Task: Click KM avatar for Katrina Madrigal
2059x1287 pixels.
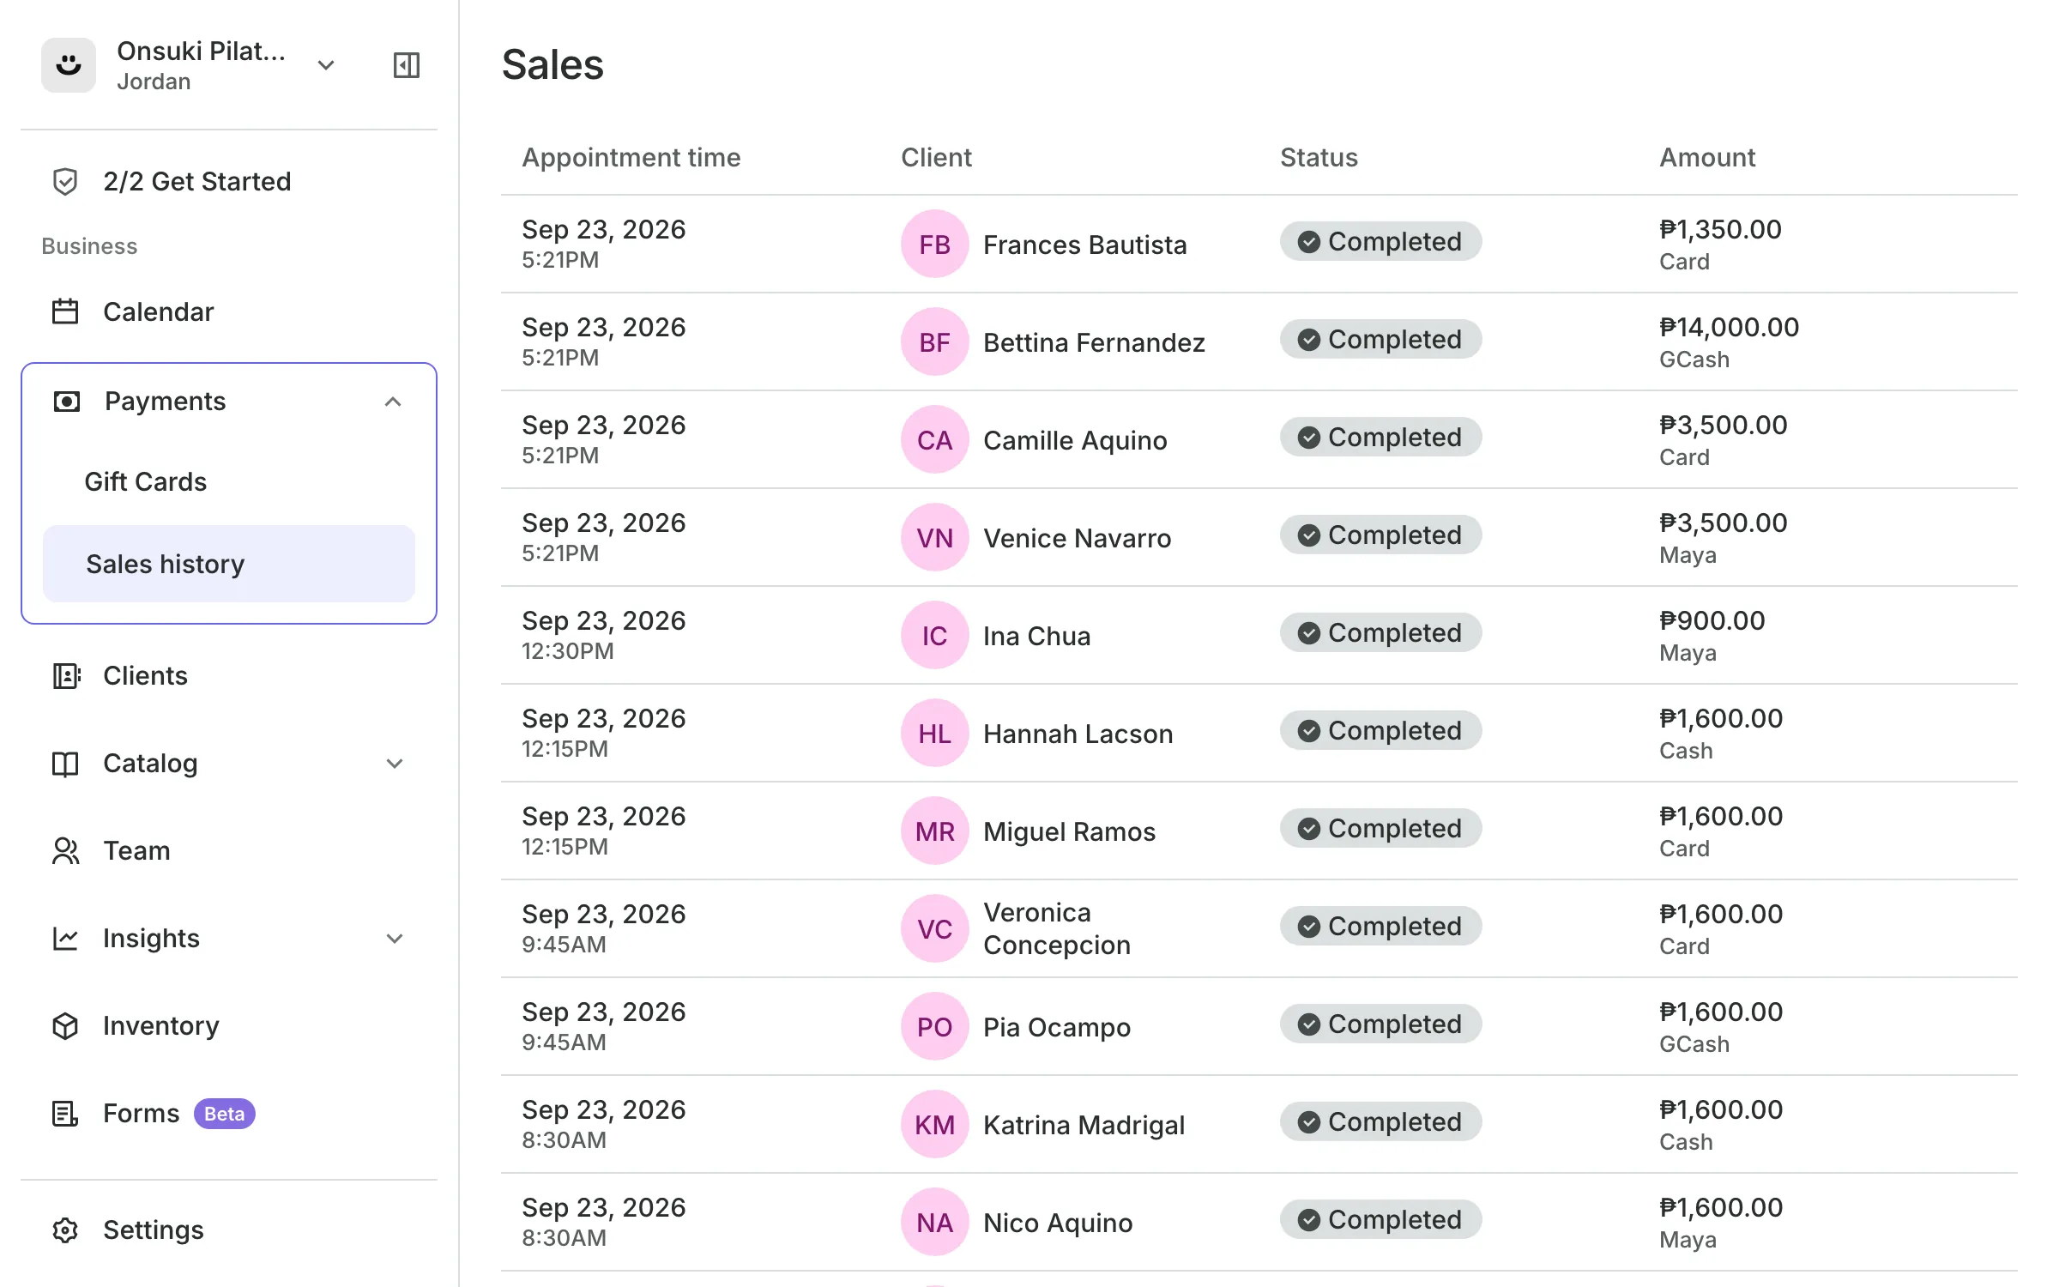Action: pyautogui.click(x=935, y=1125)
